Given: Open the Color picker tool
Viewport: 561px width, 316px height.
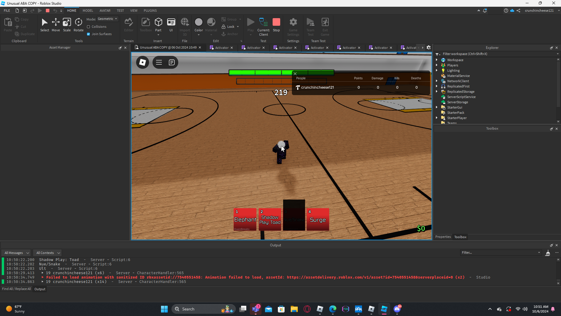Looking at the screenshot, I should (x=198, y=23).
